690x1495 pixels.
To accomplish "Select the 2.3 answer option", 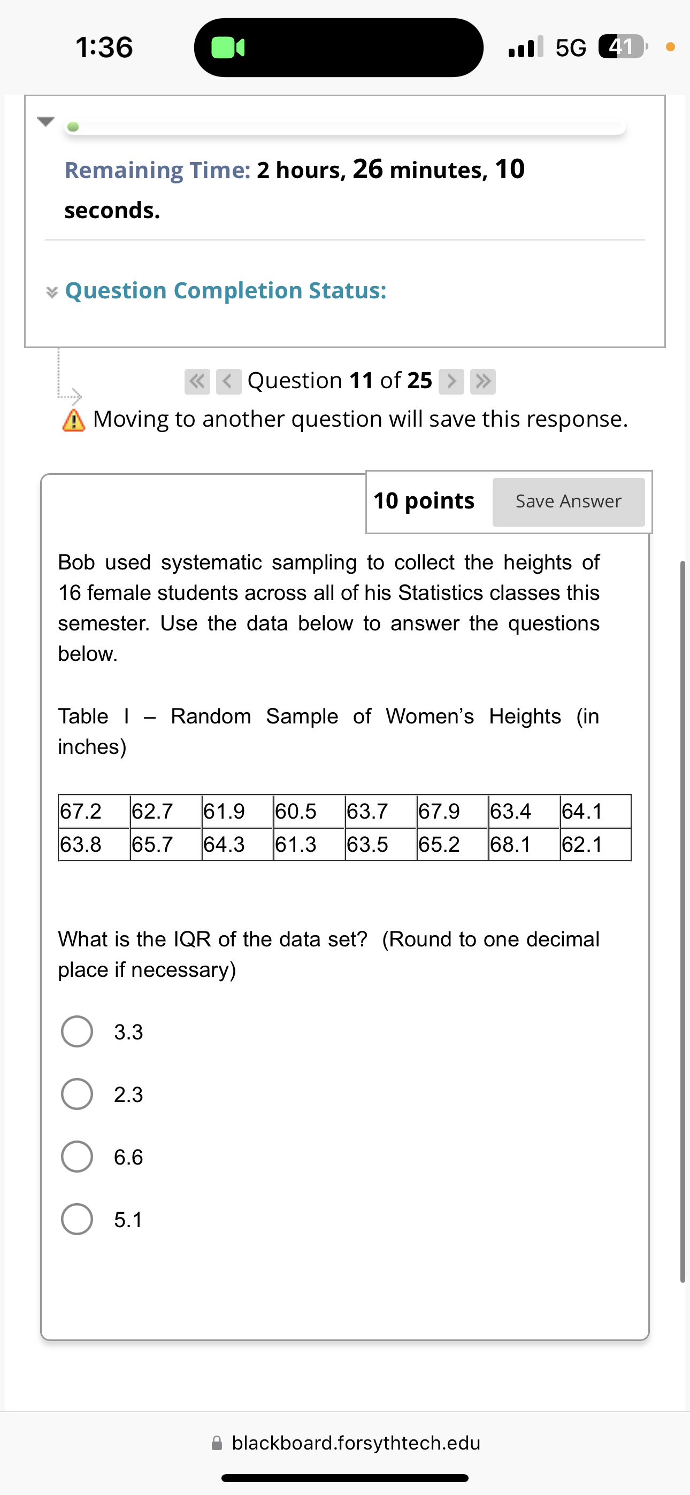I will point(76,1095).
